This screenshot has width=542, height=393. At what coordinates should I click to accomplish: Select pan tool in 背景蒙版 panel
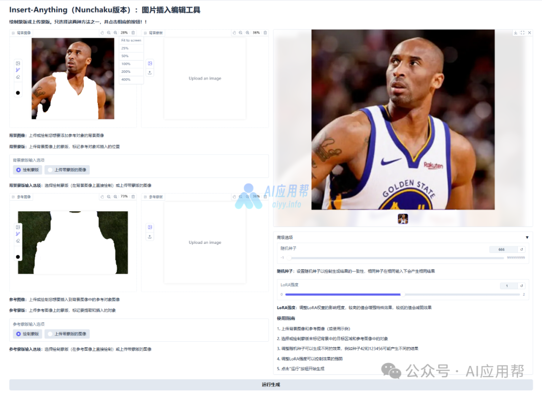point(234,33)
